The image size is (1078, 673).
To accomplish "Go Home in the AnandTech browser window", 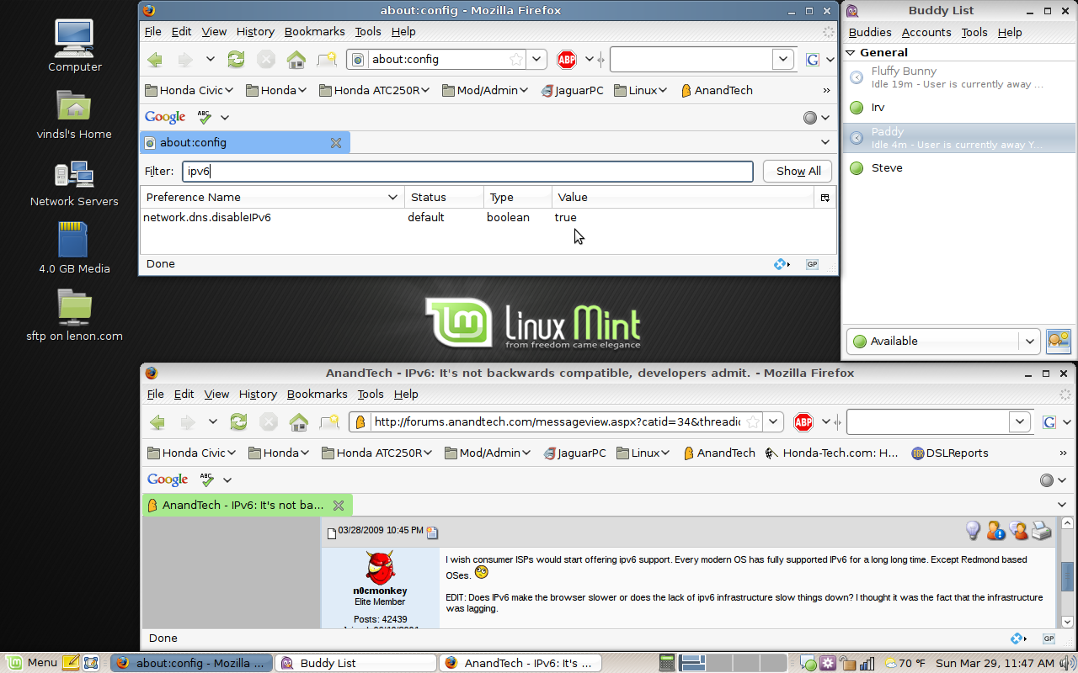I will (x=298, y=422).
